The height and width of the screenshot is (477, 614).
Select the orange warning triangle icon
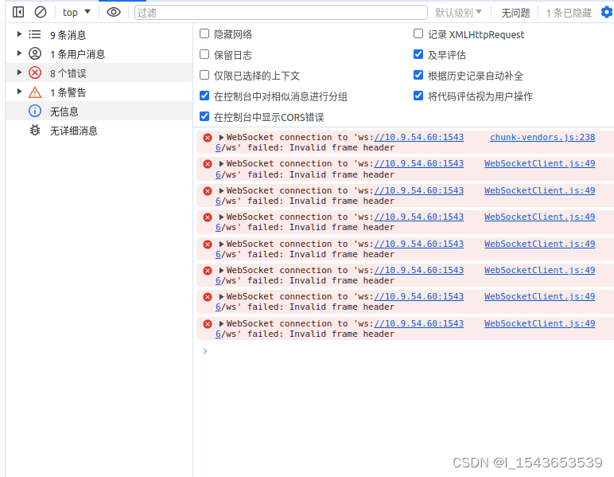click(x=35, y=92)
